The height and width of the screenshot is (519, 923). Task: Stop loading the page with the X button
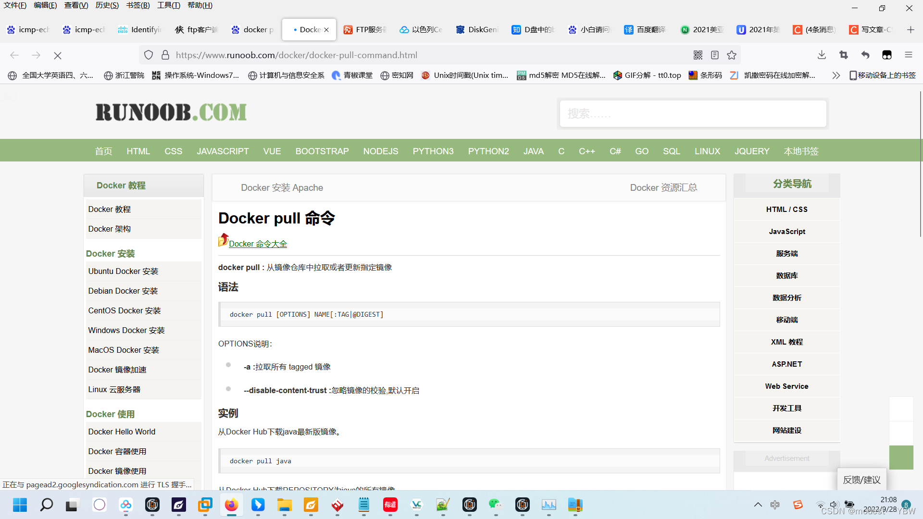point(58,55)
